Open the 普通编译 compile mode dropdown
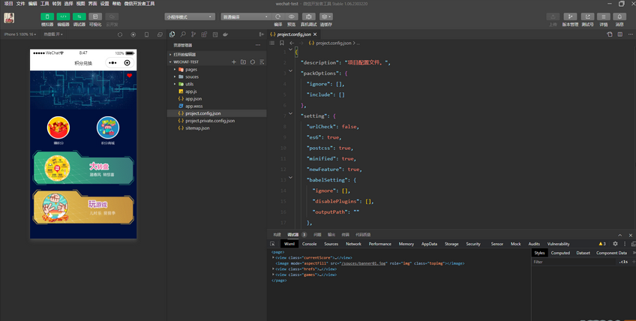The height and width of the screenshot is (321, 636). click(x=245, y=16)
